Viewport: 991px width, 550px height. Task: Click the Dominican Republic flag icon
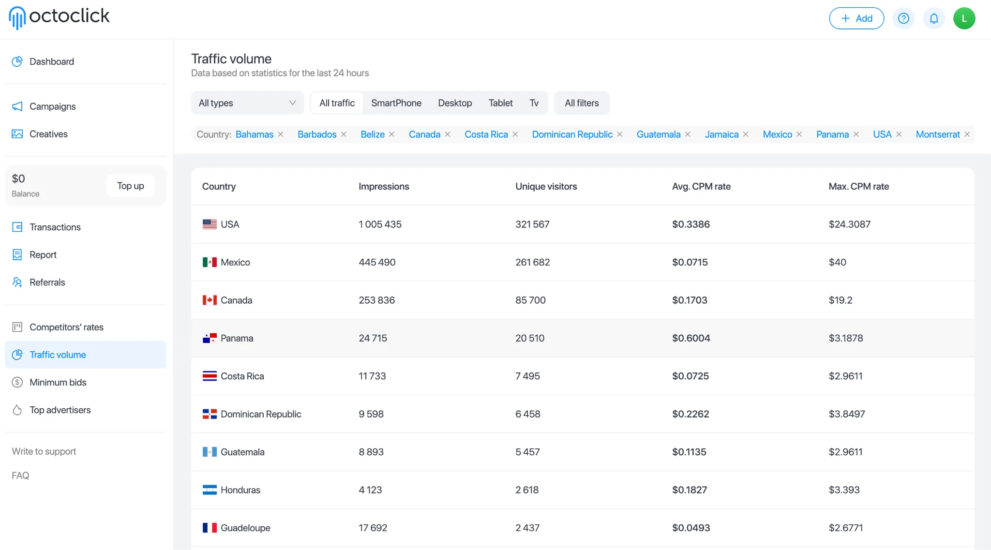tap(210, 414)
